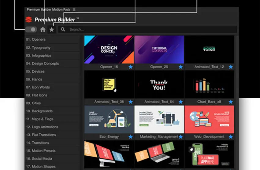
Task: Select the Thank You Animated_Text_64 thumbnail
Action: coord(159,85)
